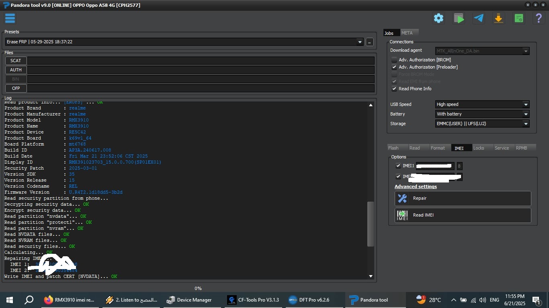
Task: Uncheck Read Phone Info
Action: point(394,89)
